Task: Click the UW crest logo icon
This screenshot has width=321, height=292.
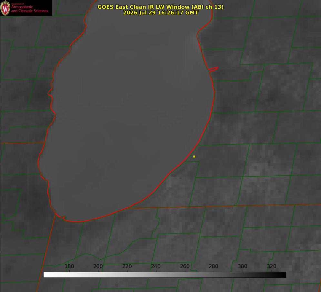Action: click(5, 8)
